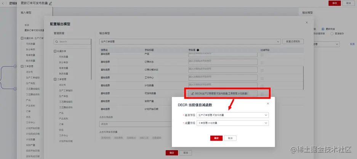Open the dropdown in background 输出模型 panel
Viewport: 357px width, 159px height.
[x=327, y=44]
